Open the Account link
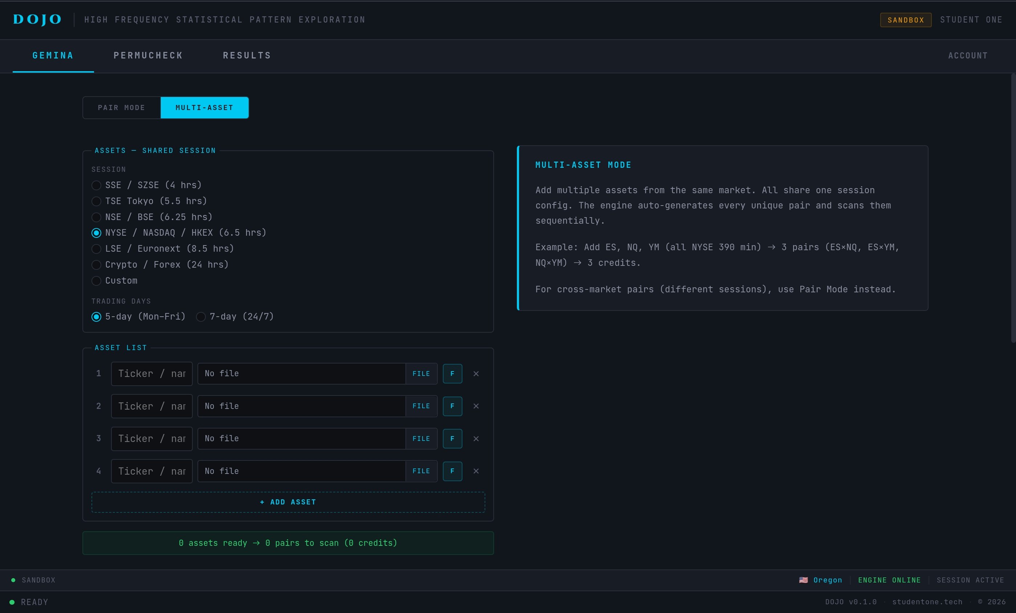 [968, 56]
